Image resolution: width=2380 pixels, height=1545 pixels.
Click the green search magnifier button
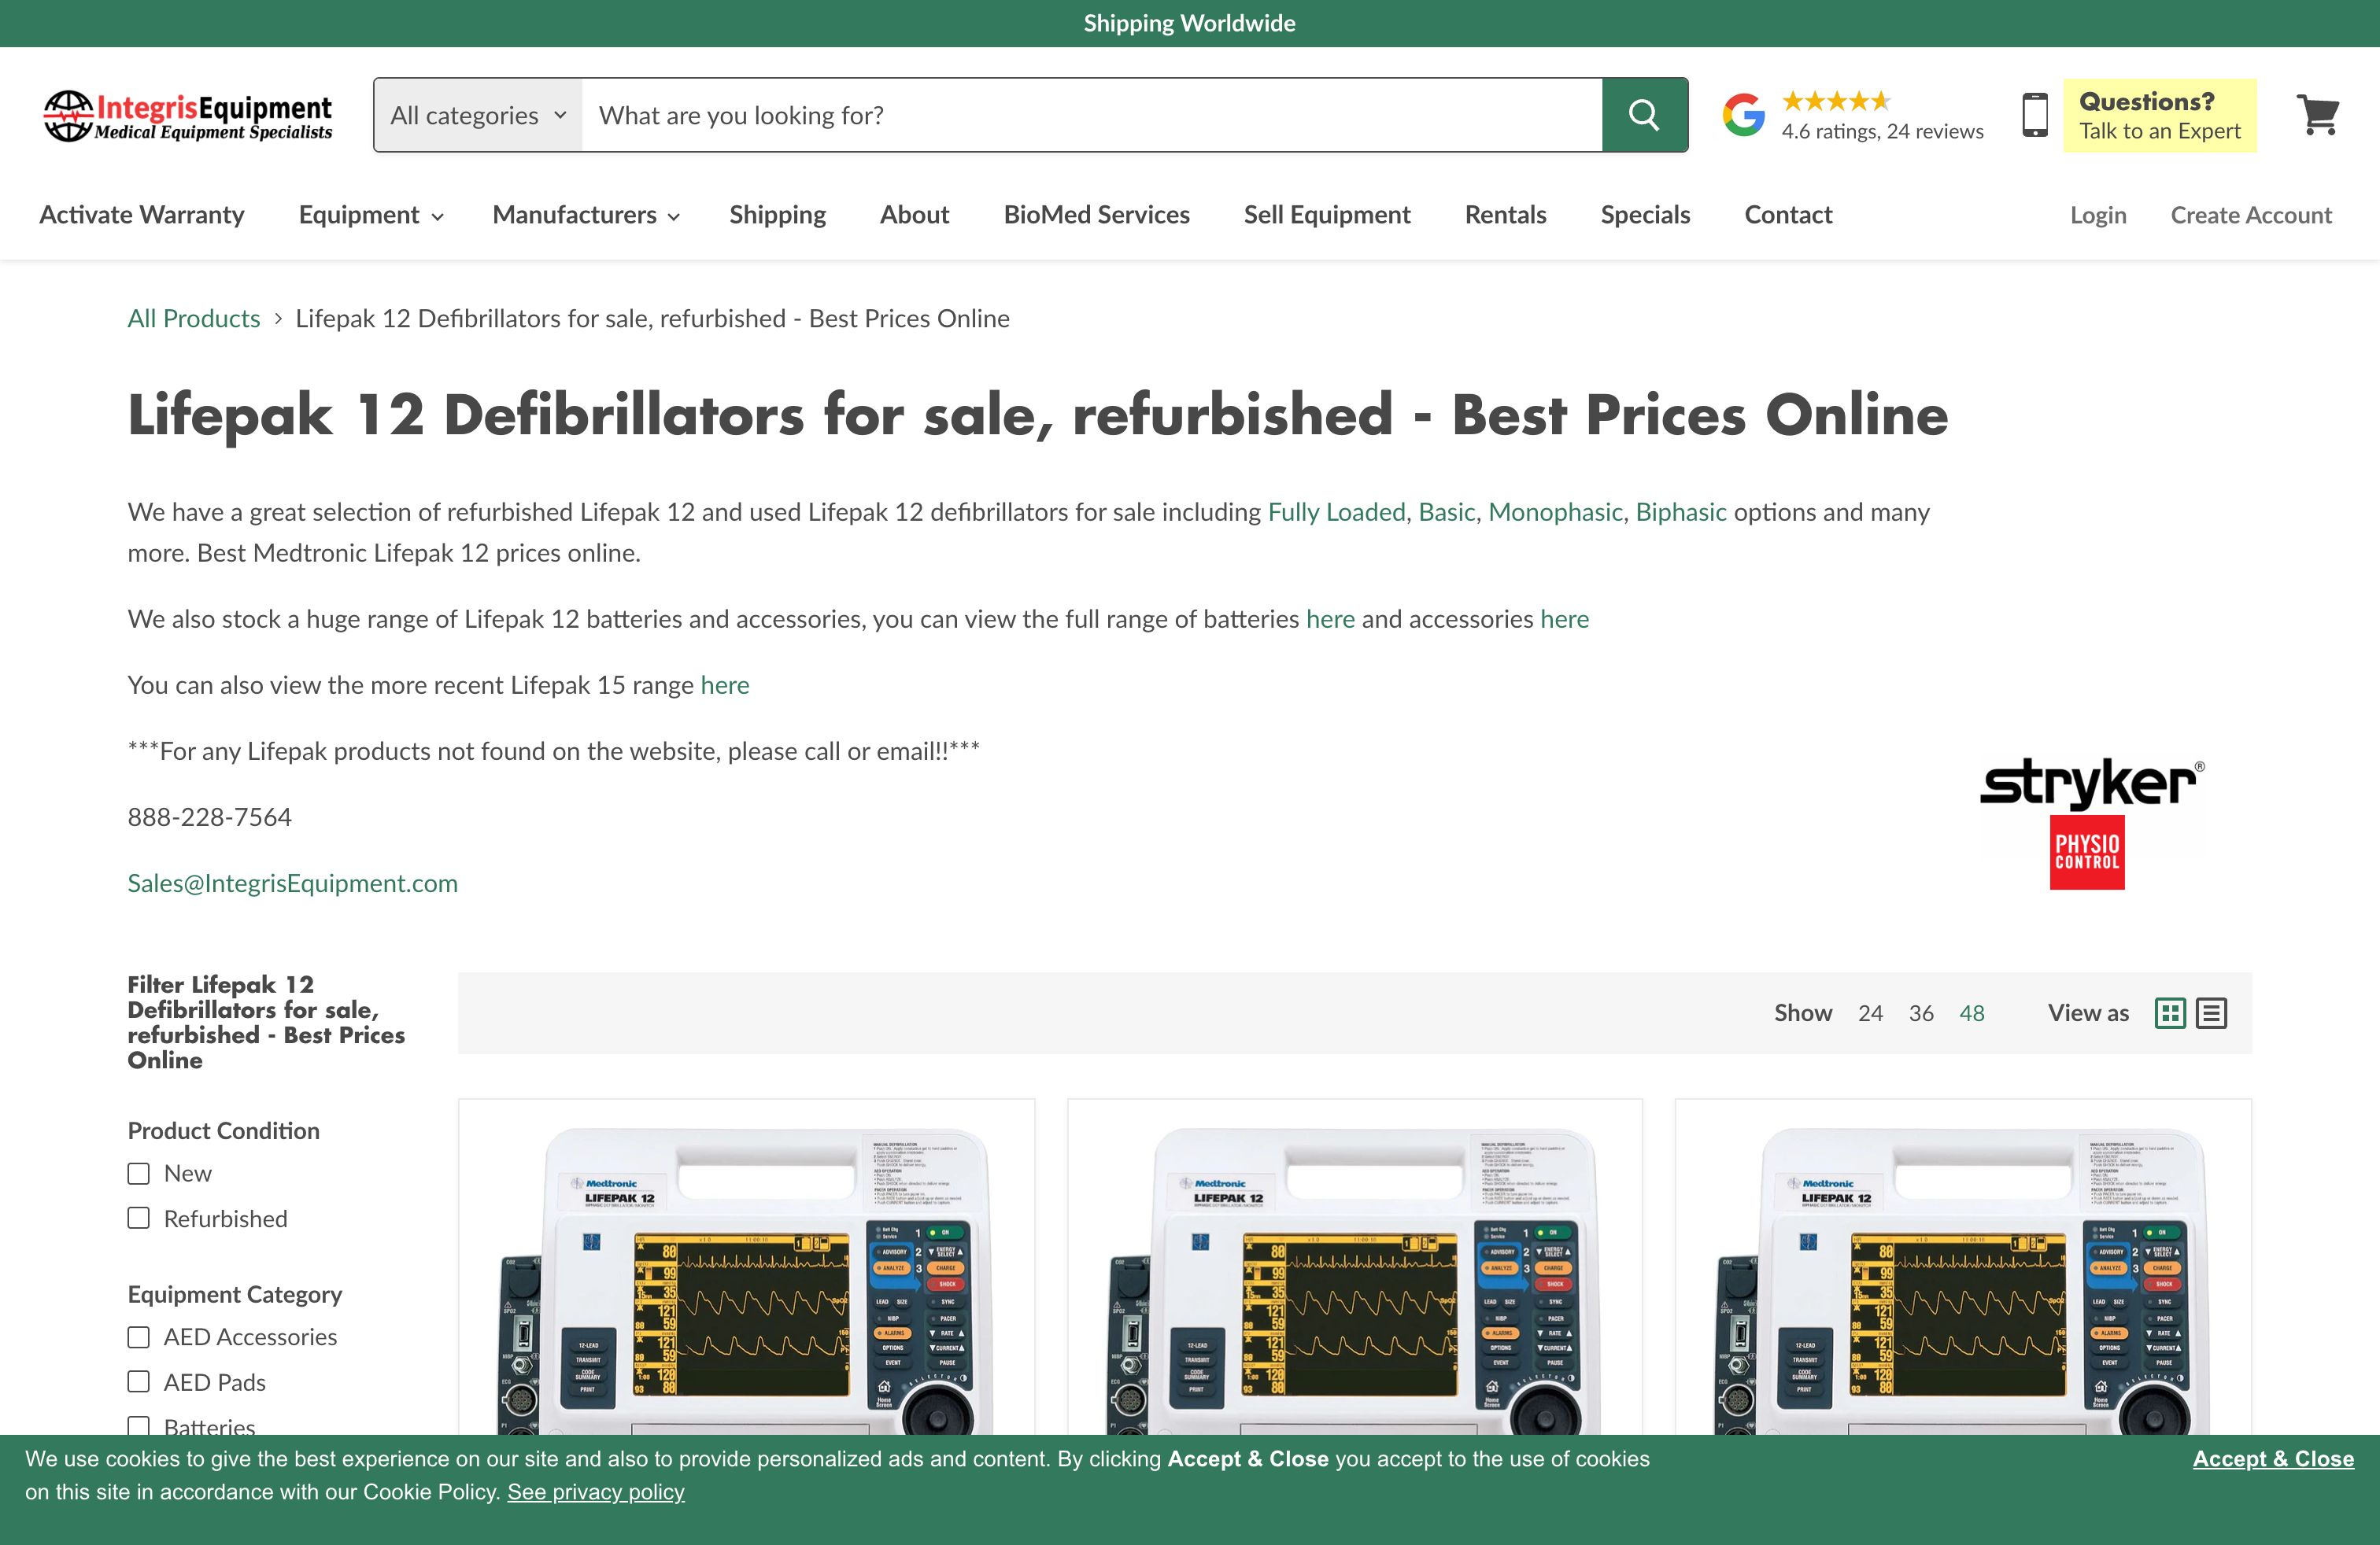[1644, 115]
